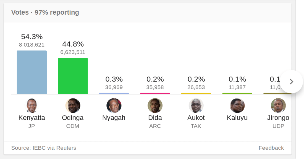This screenshot has width=304, height=159.
Task: Click Odinga's candidate photo
Action: (73, 106)
